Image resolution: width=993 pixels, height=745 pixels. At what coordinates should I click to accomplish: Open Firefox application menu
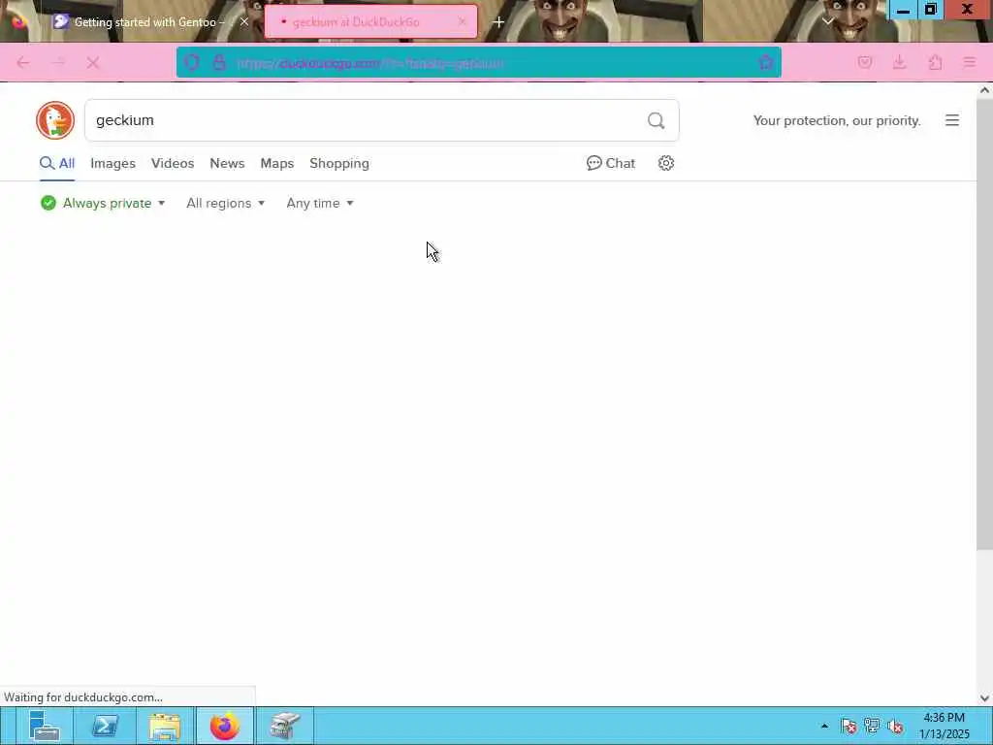pyautogui.click(x=969, y=62)
